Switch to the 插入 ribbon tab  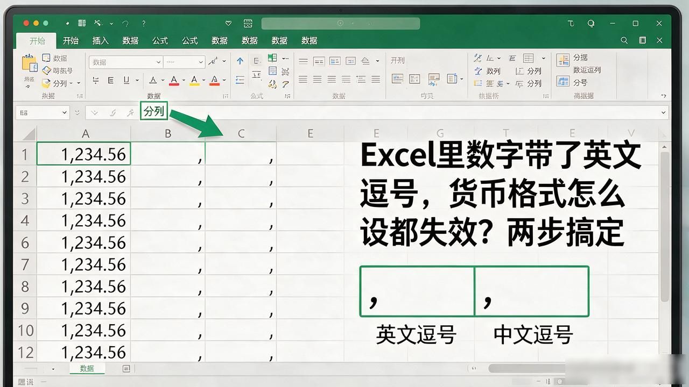[100, 41]
